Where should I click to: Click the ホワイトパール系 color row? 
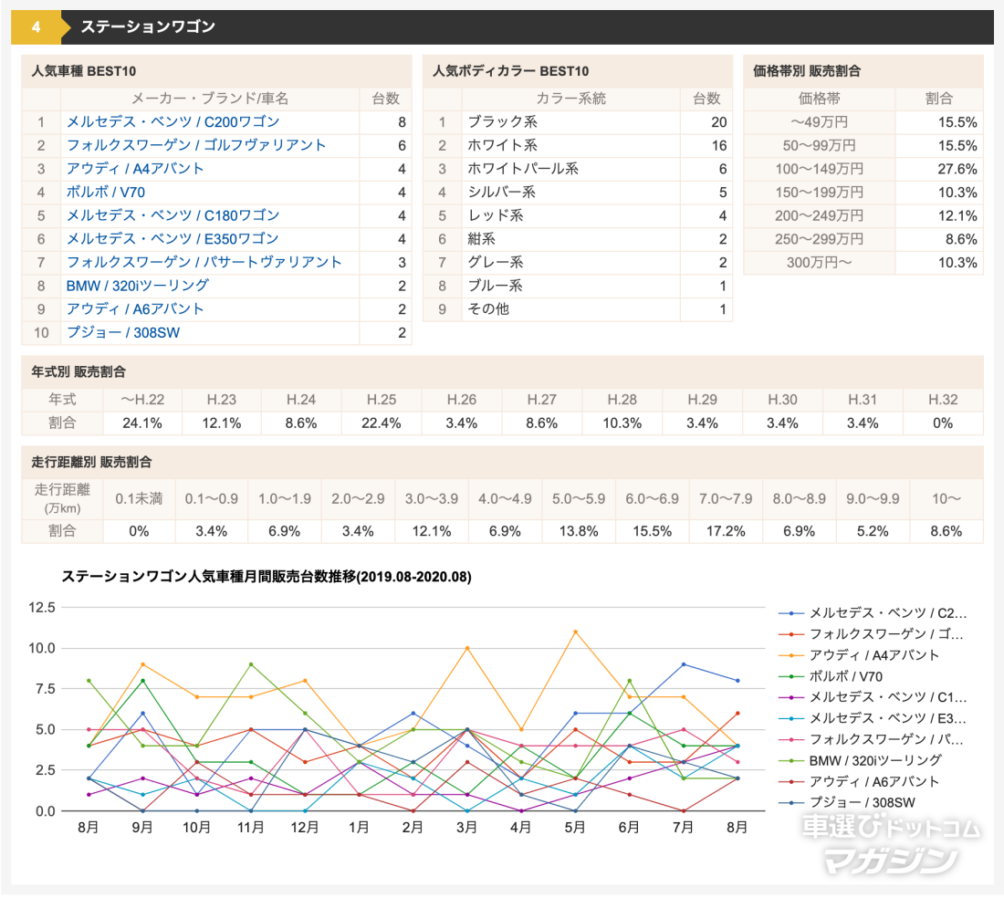click(x=578, y=168)
